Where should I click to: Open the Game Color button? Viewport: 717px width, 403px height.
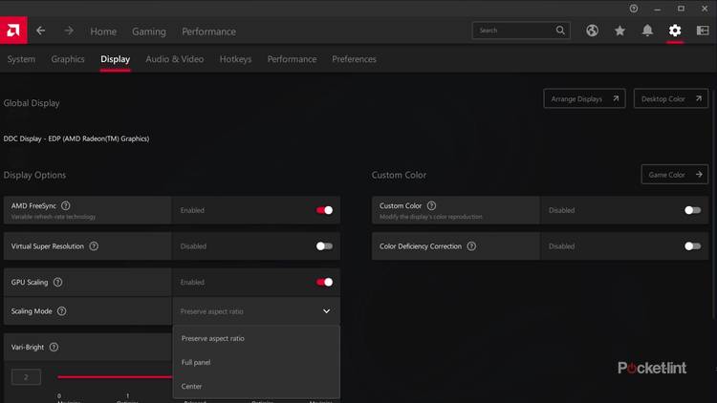pos(674,175)
